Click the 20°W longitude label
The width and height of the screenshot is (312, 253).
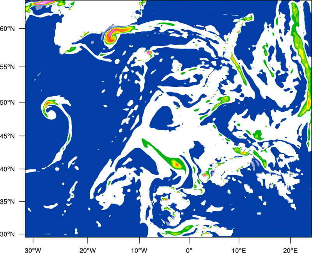point(87,250)
